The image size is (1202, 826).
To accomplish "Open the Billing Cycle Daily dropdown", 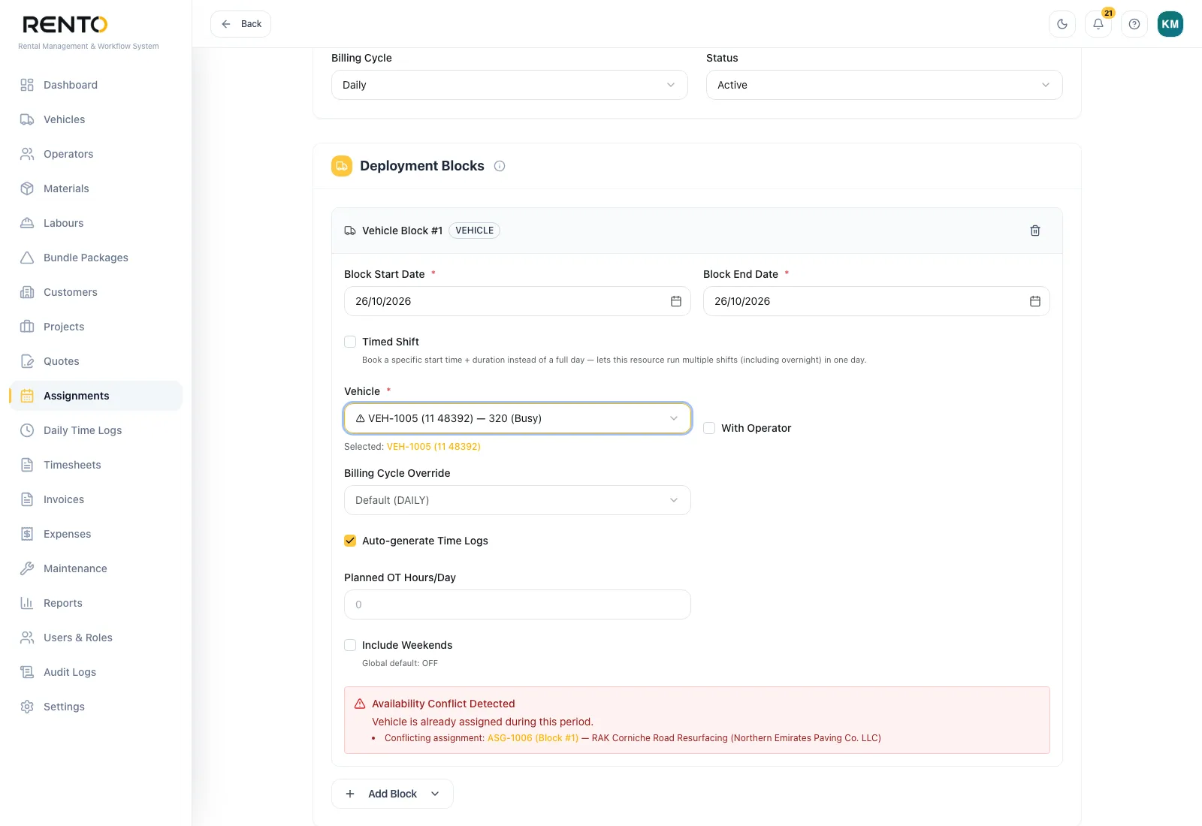I will pos(509,85).
